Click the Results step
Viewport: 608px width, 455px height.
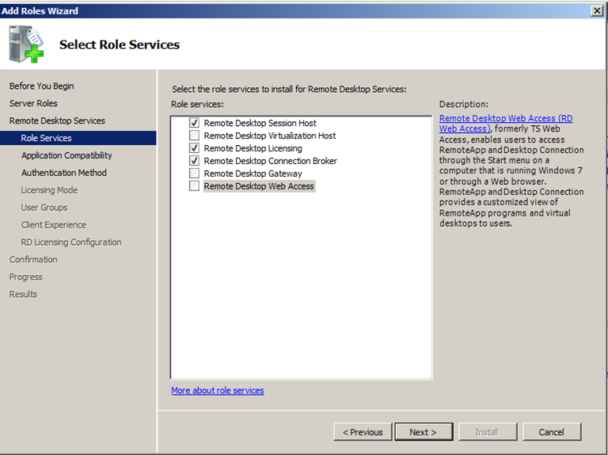(x=23, y=294)
